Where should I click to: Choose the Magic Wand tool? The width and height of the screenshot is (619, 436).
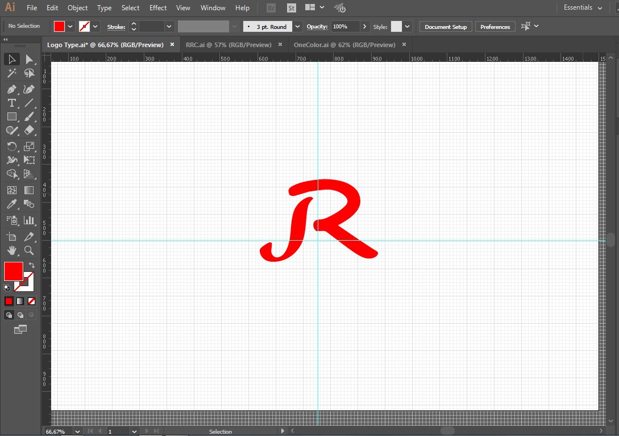[11, 73]
